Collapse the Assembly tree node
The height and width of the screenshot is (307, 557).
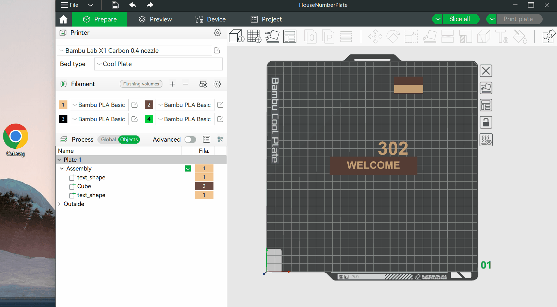tap(62, 168)
